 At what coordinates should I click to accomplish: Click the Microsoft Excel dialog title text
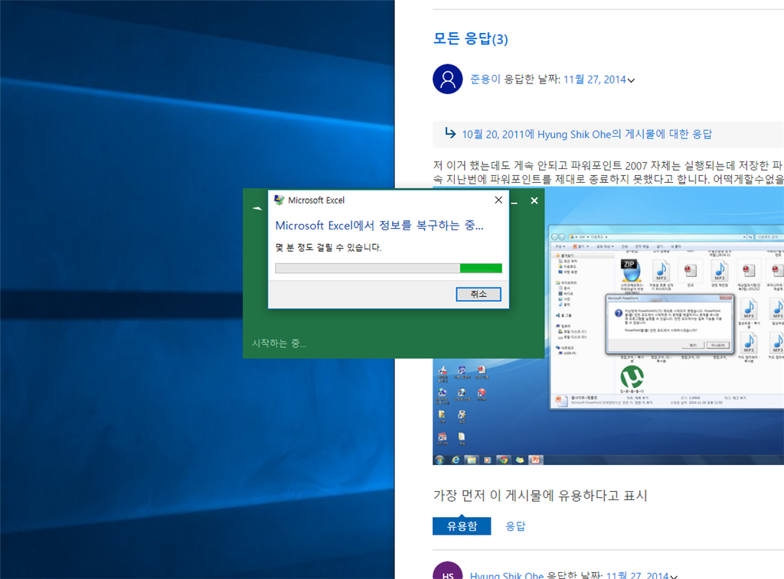coord(316,200)
